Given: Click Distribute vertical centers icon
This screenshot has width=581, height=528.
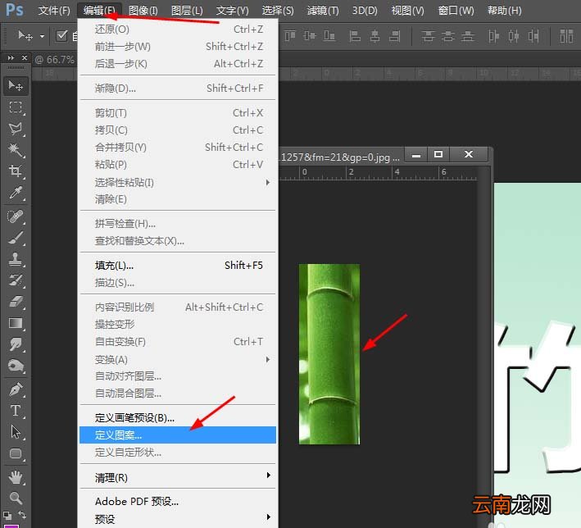Looking at the screenshot, I should 448,36.
